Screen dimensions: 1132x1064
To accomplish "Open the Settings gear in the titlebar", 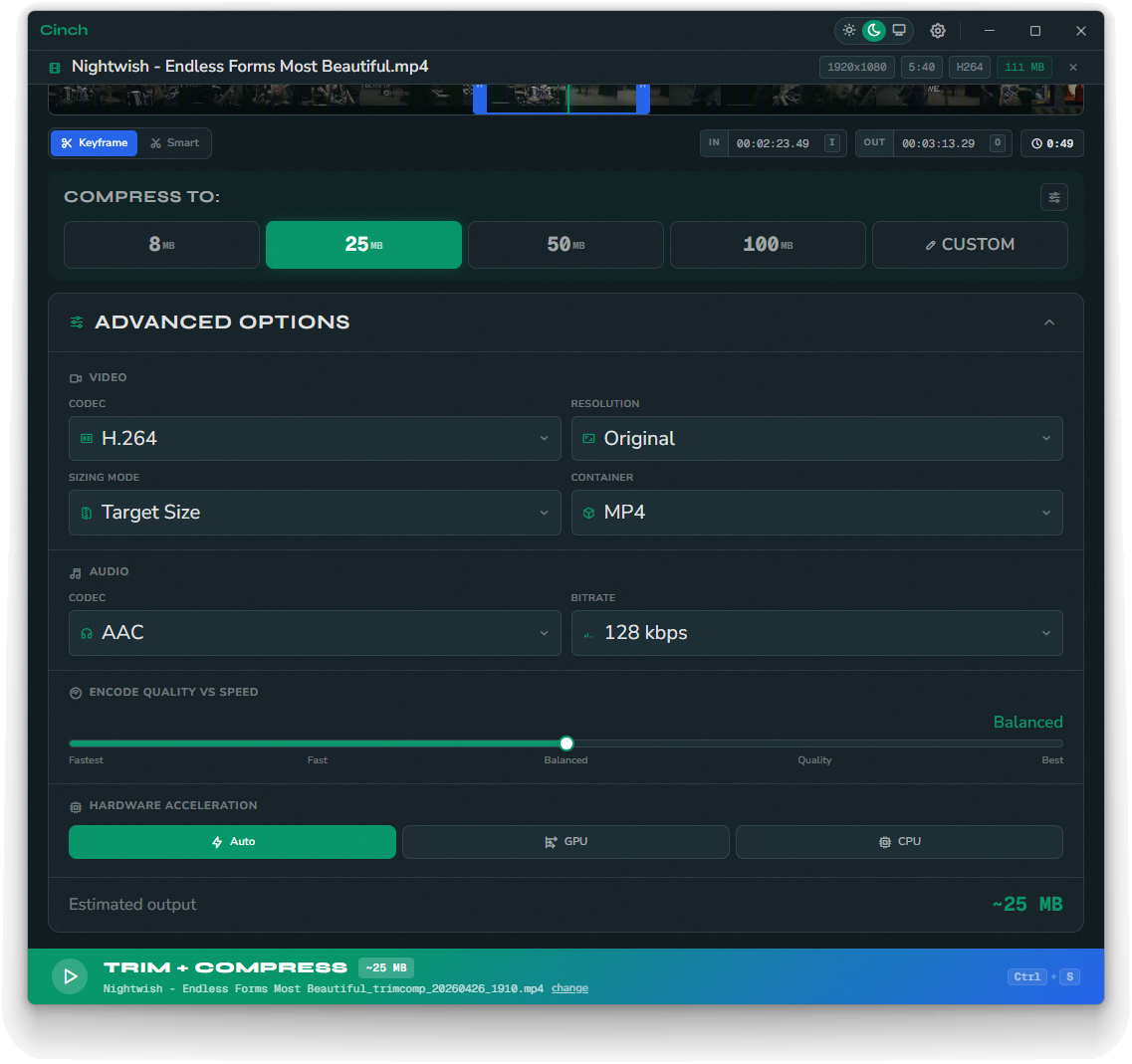I will [x=937, y=30].
